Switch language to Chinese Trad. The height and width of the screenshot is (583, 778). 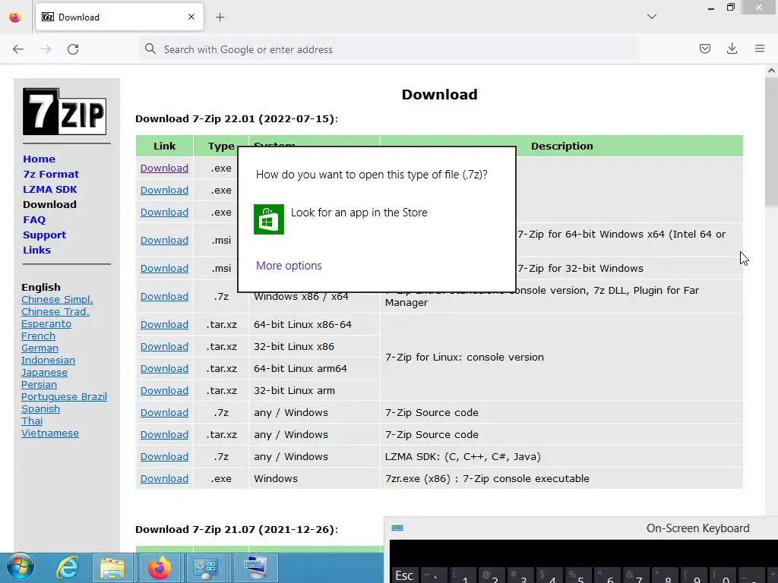tap(55, 312)
